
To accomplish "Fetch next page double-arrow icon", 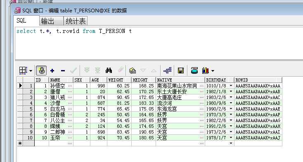I will pos(87,70).
